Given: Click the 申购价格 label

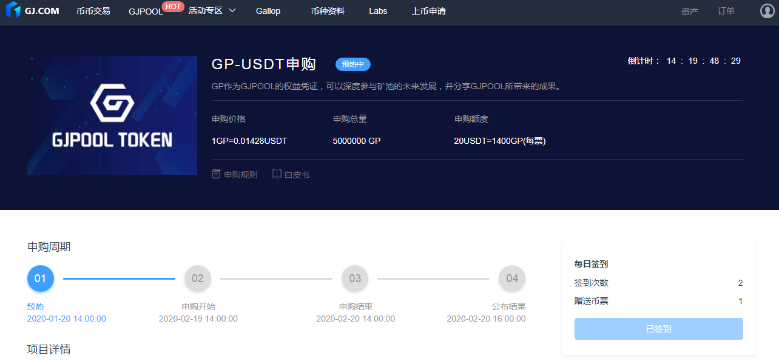Looking at the screenshot, I should tap(229, 119).
